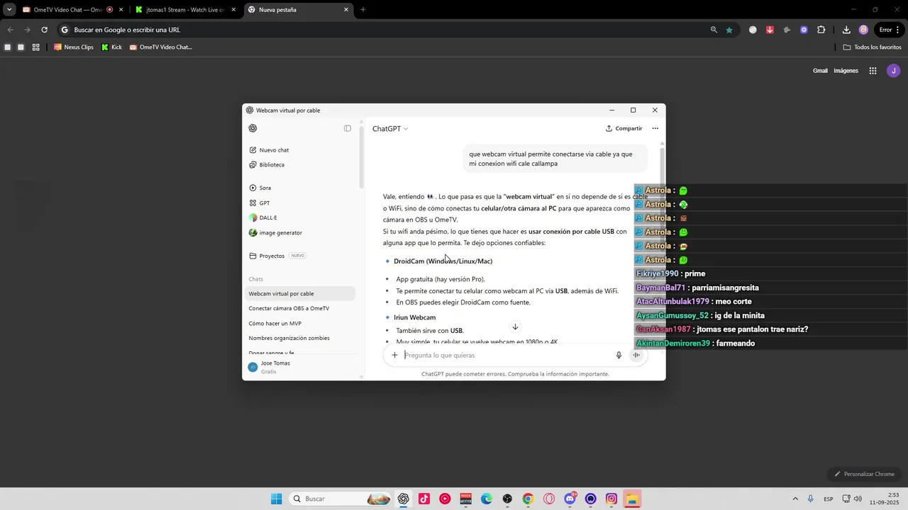
Task: Open Jose Tomas account menu
Action: click(x=300, y=367)
